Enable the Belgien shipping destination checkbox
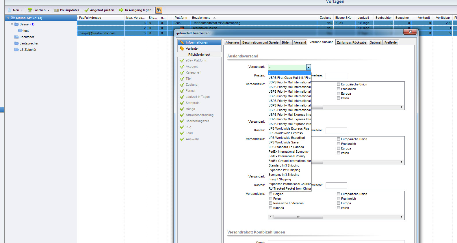The image size is (457, 243). point(271,194)
